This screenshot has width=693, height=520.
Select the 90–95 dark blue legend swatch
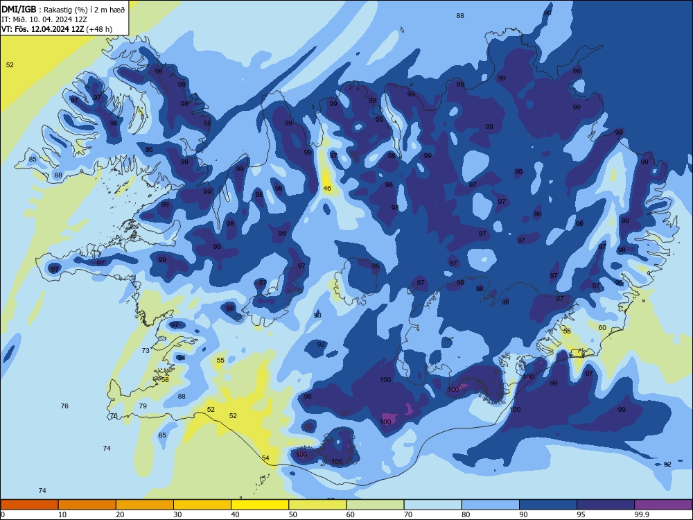548,505
